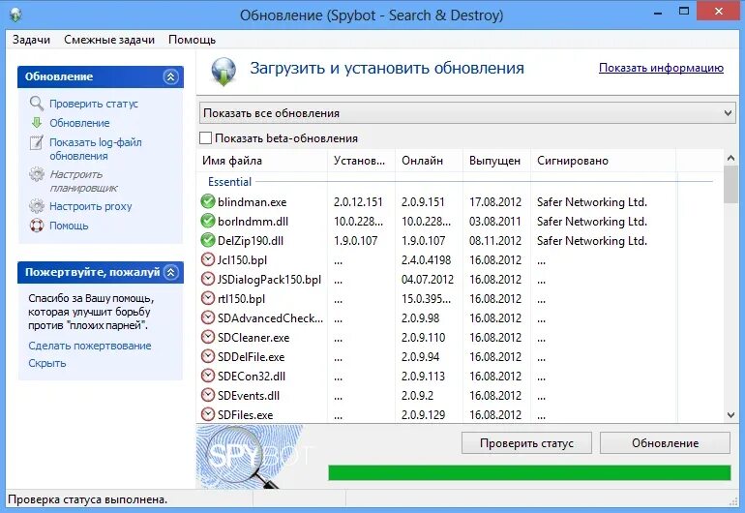Click the Spybot app icon in title bar
Image resolution: width=745 pixels, height=513 pixels.
tap(15, 14)
